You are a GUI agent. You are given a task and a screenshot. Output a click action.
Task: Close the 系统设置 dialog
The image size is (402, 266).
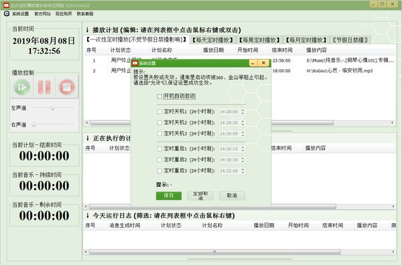tap(263, 63)
